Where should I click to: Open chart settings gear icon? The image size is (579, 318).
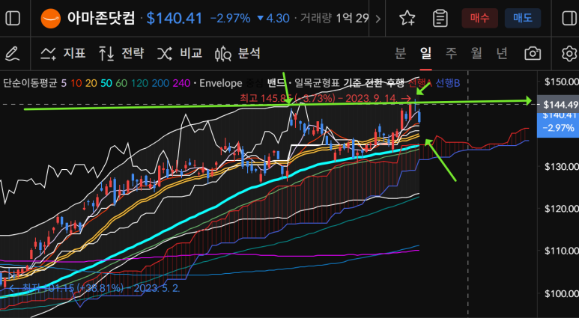(569, 54)
